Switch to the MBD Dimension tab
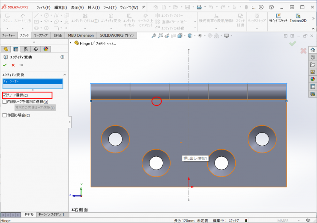Viewport: 317px width, 223px height. click(81, 35)
